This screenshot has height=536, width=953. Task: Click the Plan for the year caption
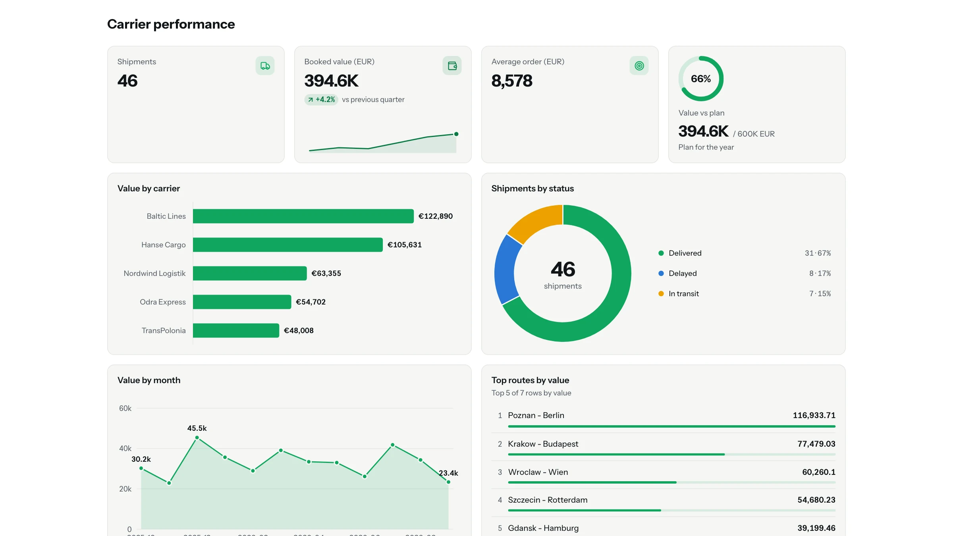coord(706,147)
